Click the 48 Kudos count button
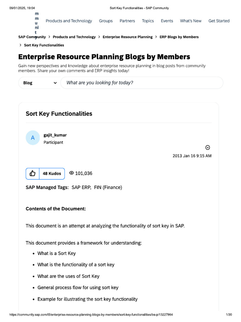241x322 pixels. pos(52,174)
